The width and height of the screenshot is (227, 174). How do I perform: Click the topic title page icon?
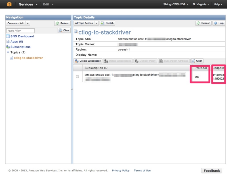point(76,31)
